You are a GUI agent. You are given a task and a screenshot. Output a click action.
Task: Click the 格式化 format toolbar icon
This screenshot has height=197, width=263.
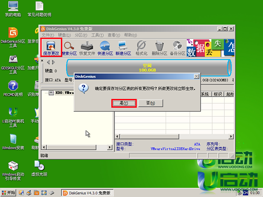(142, 48)
